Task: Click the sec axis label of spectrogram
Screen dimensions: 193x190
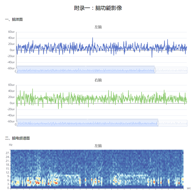Action: point(189,188)
